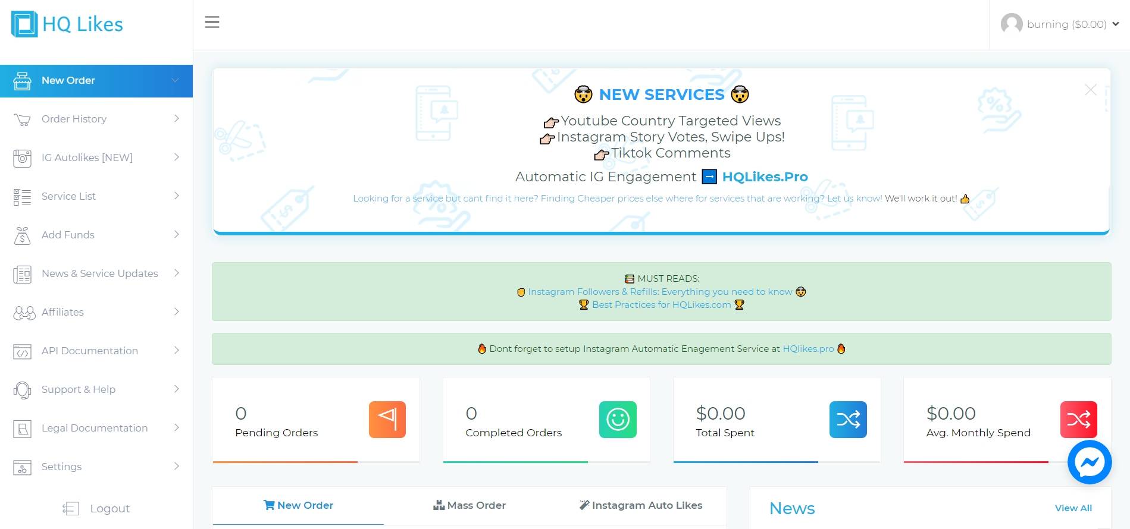Close the New Services banner

tap(1091, 90)
